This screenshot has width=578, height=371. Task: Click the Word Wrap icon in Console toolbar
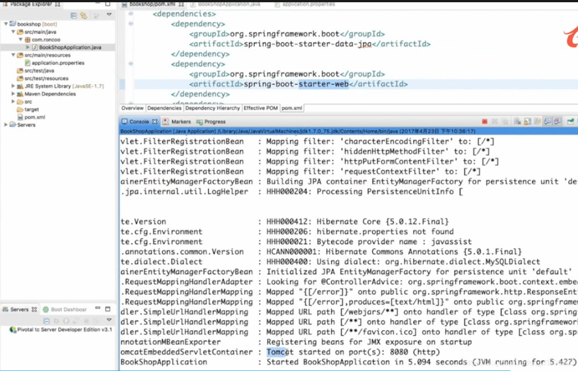(x=538, y=122)
